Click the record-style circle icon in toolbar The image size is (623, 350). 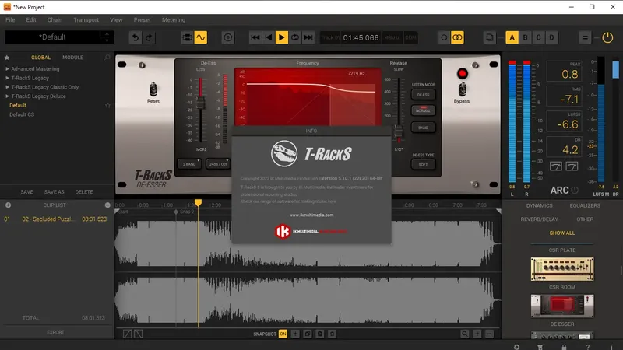point(227,37)
